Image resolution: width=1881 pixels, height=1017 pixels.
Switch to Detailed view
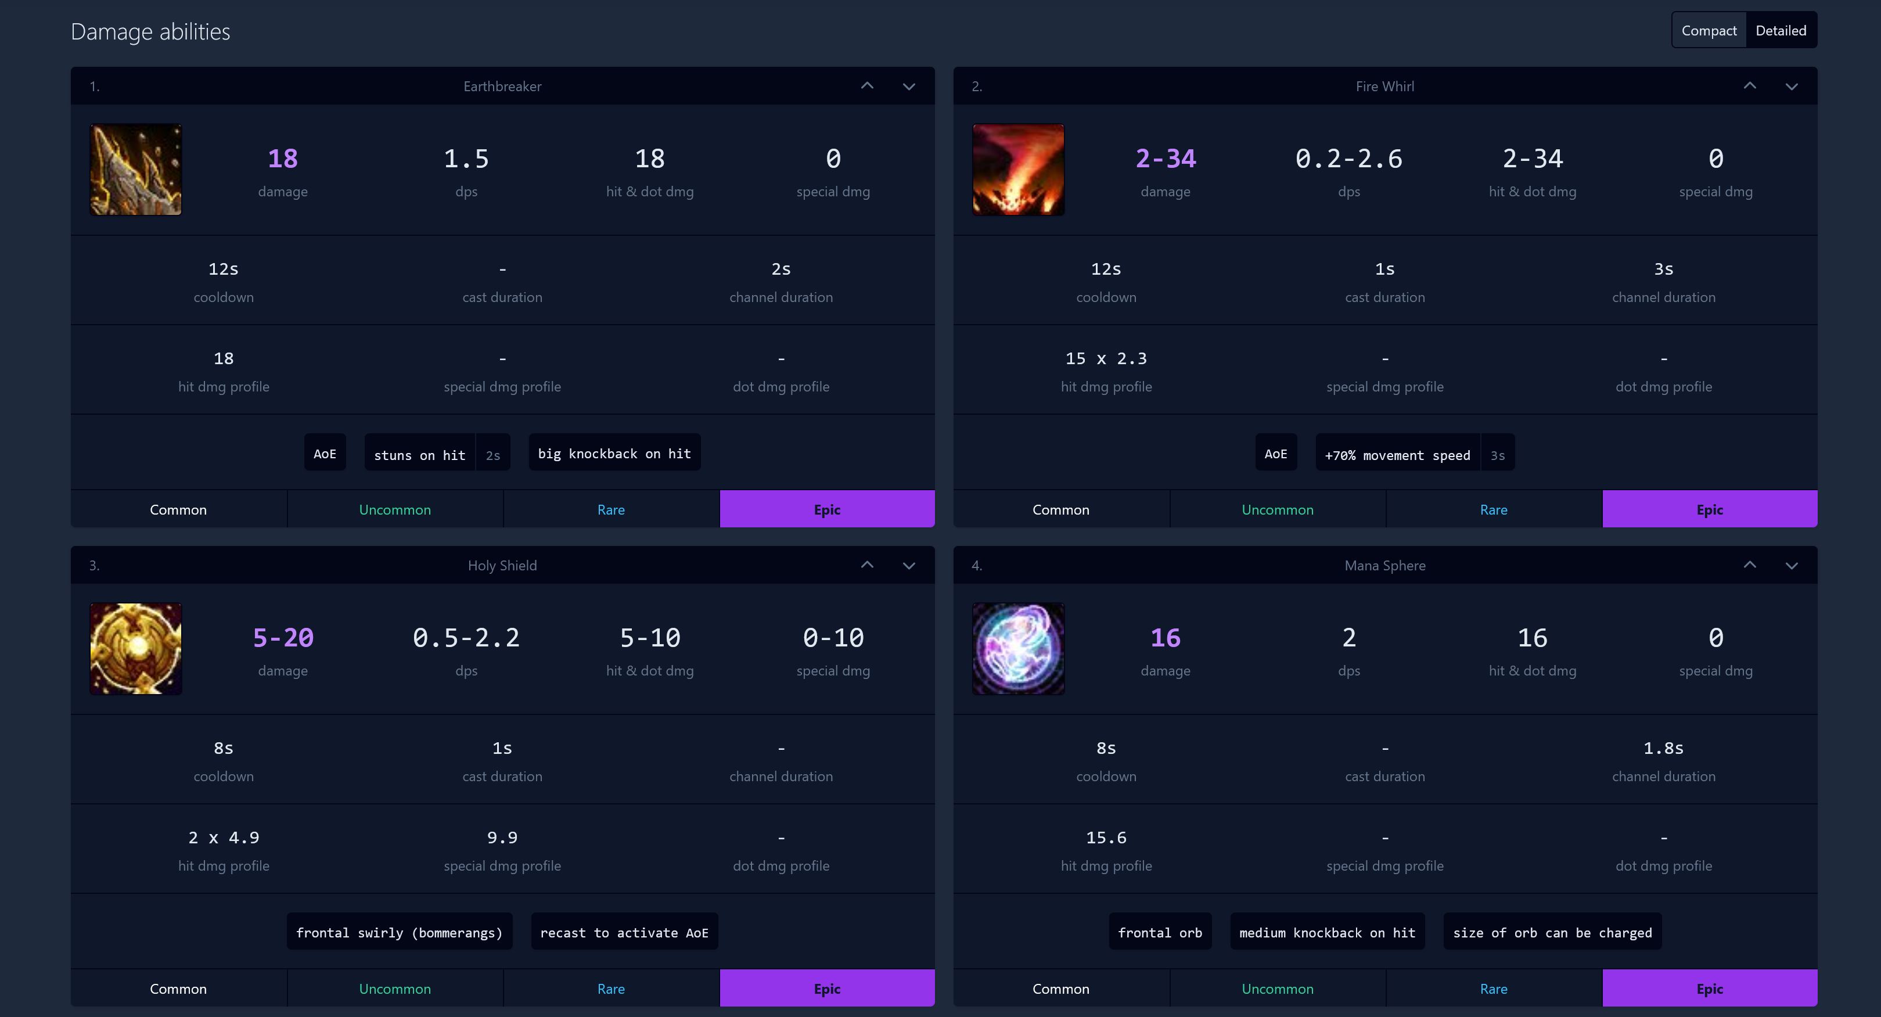coord(1779,30)
